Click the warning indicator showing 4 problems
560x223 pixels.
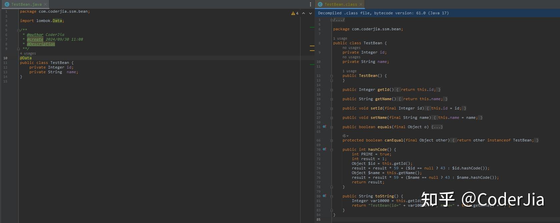click(295, 13)
